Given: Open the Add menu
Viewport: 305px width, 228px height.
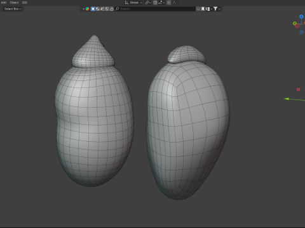Looking at the screenshot, I should [4, 3].
